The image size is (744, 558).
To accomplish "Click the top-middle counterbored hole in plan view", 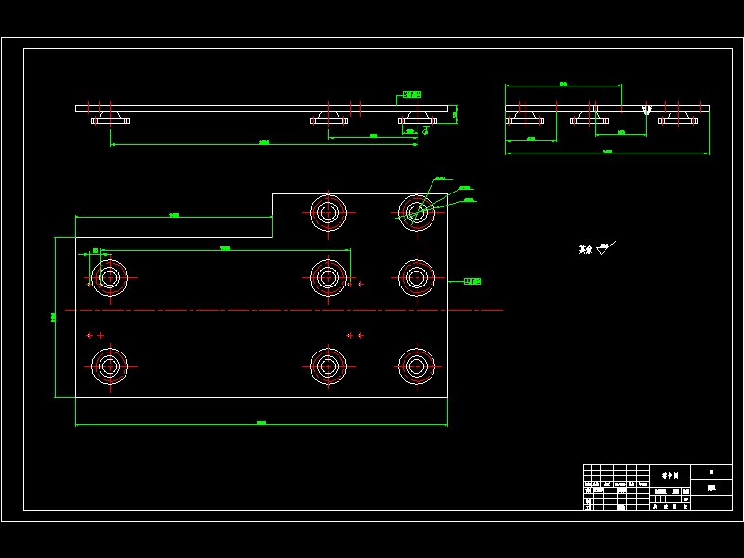I will click(328, 213).
